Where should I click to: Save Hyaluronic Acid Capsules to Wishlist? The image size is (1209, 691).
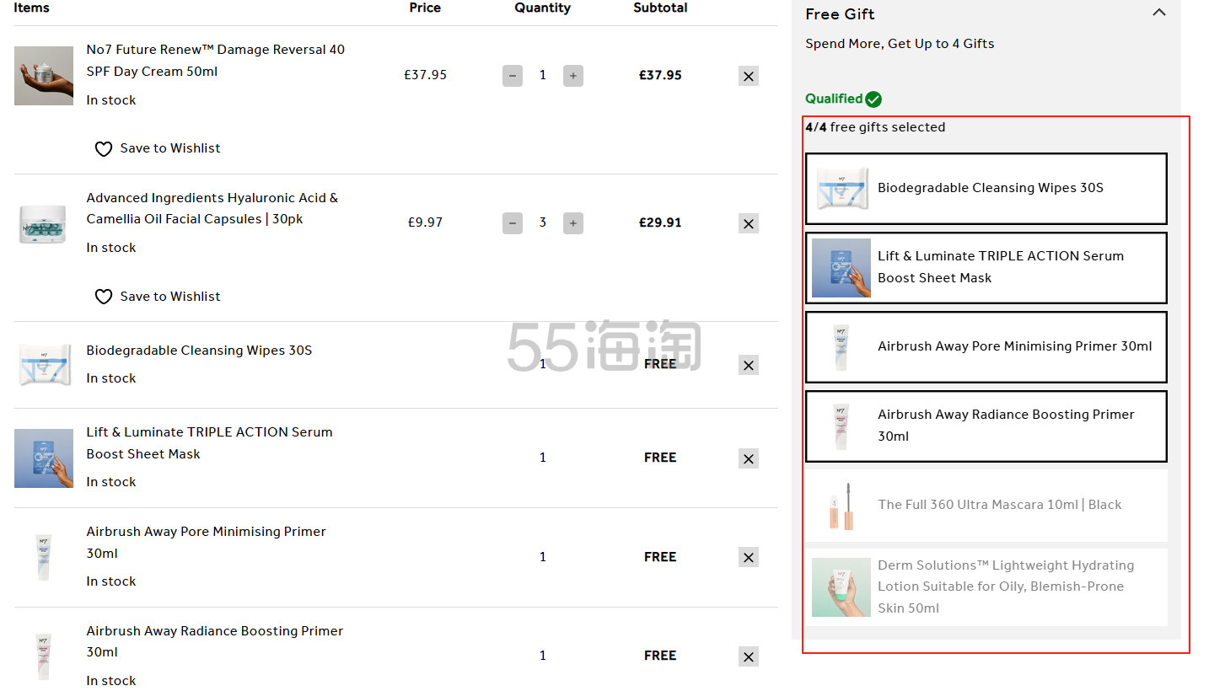click(157, 297)
